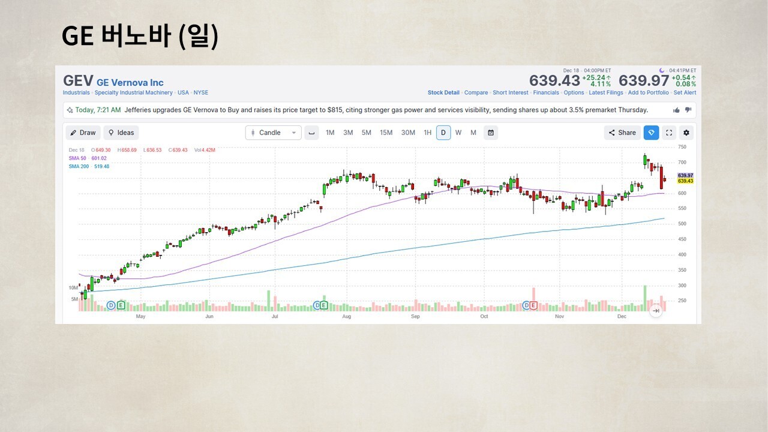Click the blue diamond premium icon
The width and height of the screenshot is (768, 432).
pyautogui.click(x=651, y=133)
